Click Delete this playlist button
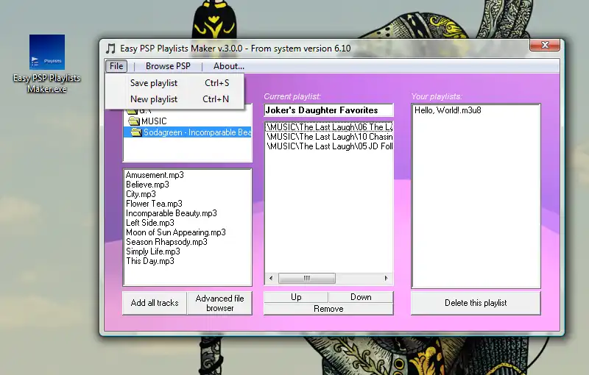This screenshot has height=375, width=589. (476, 303)
